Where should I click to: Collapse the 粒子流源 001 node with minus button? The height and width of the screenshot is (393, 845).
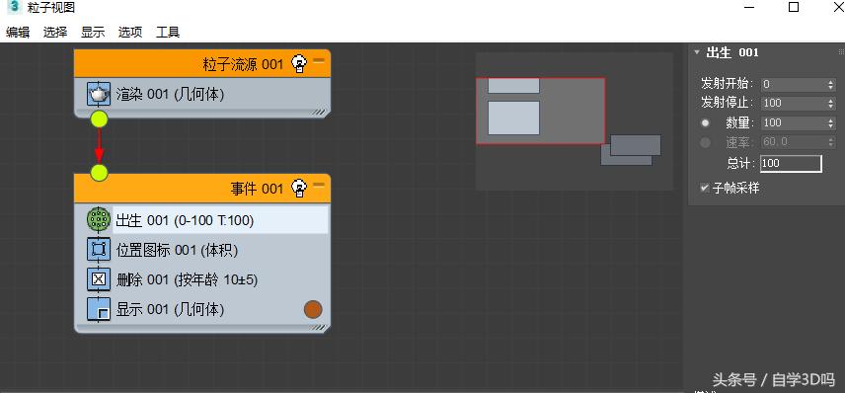pyautogui.click(x=319, y=60)
